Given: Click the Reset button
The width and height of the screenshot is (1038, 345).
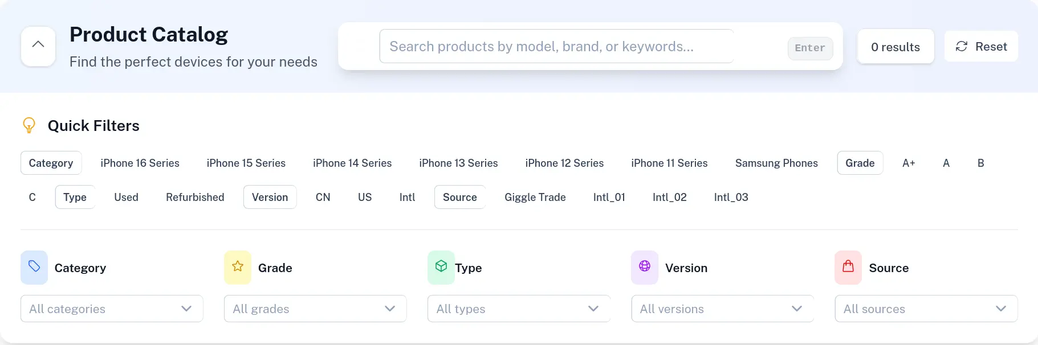Looking at the screenshot, I should click(982, 46).
